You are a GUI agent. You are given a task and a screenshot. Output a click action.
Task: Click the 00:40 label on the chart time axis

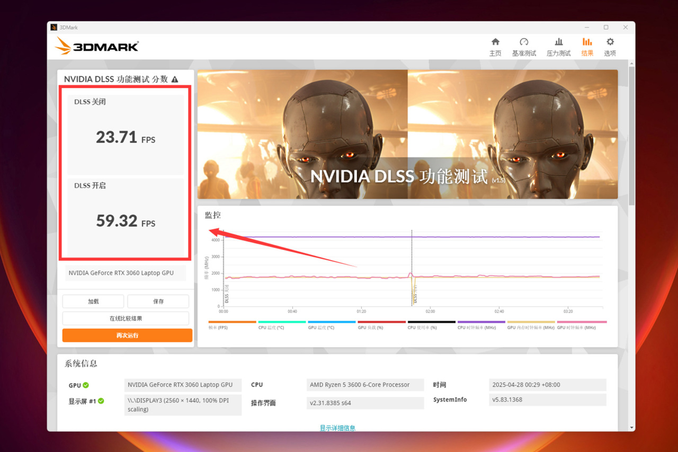tap(292, 312)
